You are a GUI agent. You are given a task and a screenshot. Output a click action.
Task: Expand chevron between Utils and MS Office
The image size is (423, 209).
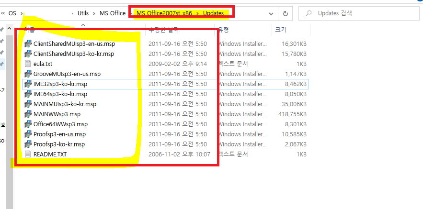click(x=94, y=13)
